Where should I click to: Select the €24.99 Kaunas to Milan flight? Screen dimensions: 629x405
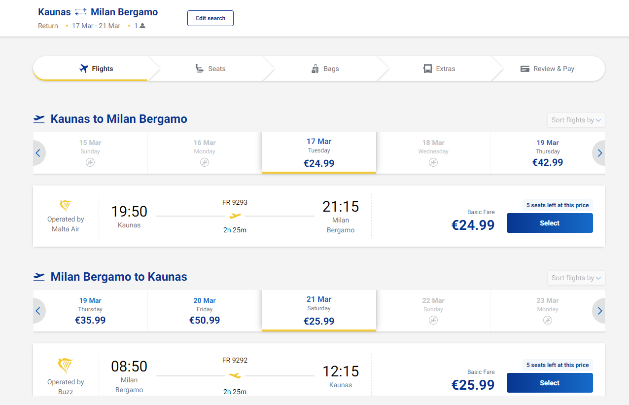point(550,223)
